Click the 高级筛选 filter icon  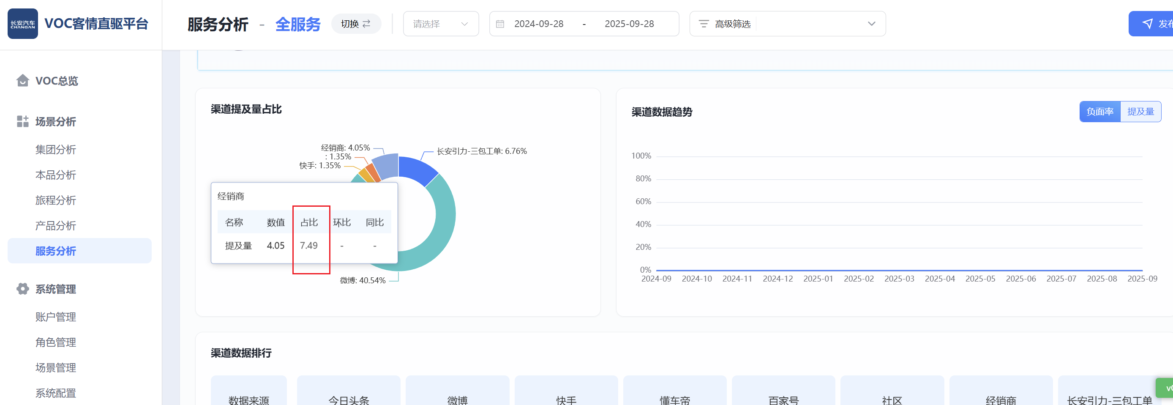point(704,24)
